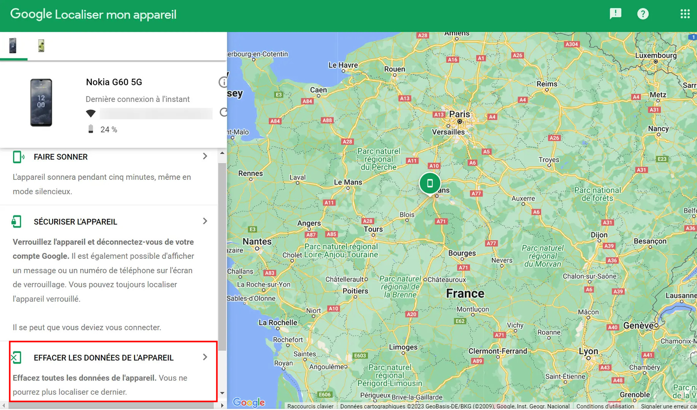Viewport: 697px width, 410px height.
Task: Click the Dijon label on map
Action: [x=599, y=235]
